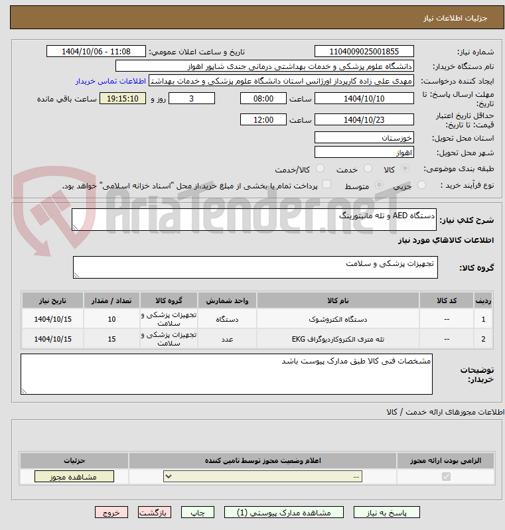Image resolution: width=505 pixels, height=530 pixels.
Task: Toggle the الزامی بودن ارائه مجوز checkbox
Action: point(446,476)
